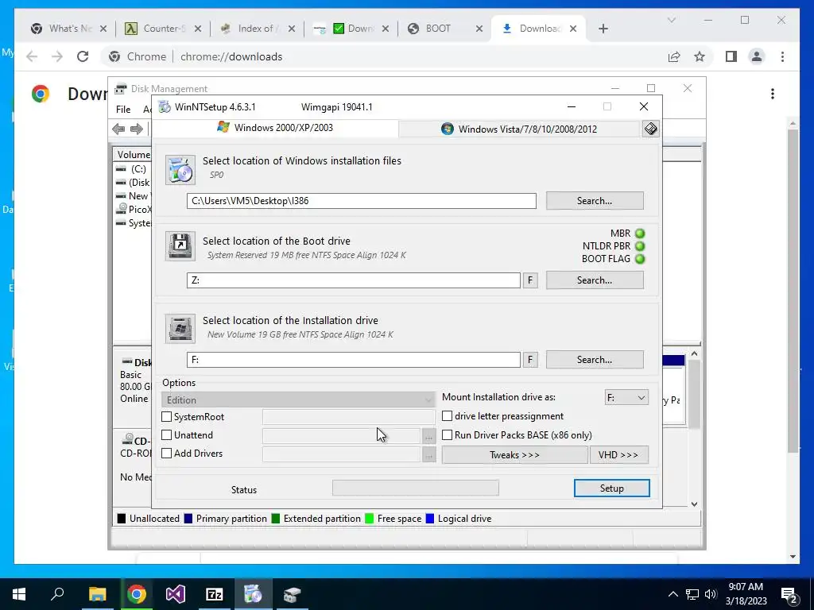814x610 pixels.
Task: Click the disk icon beside the Vista tab
Action: click(x=650, y=129)
